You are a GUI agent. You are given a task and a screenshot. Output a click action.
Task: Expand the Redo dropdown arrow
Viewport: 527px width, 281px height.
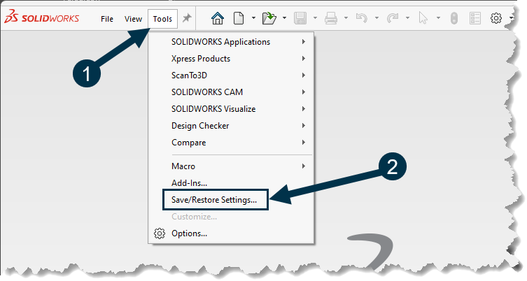pos(407,18)
